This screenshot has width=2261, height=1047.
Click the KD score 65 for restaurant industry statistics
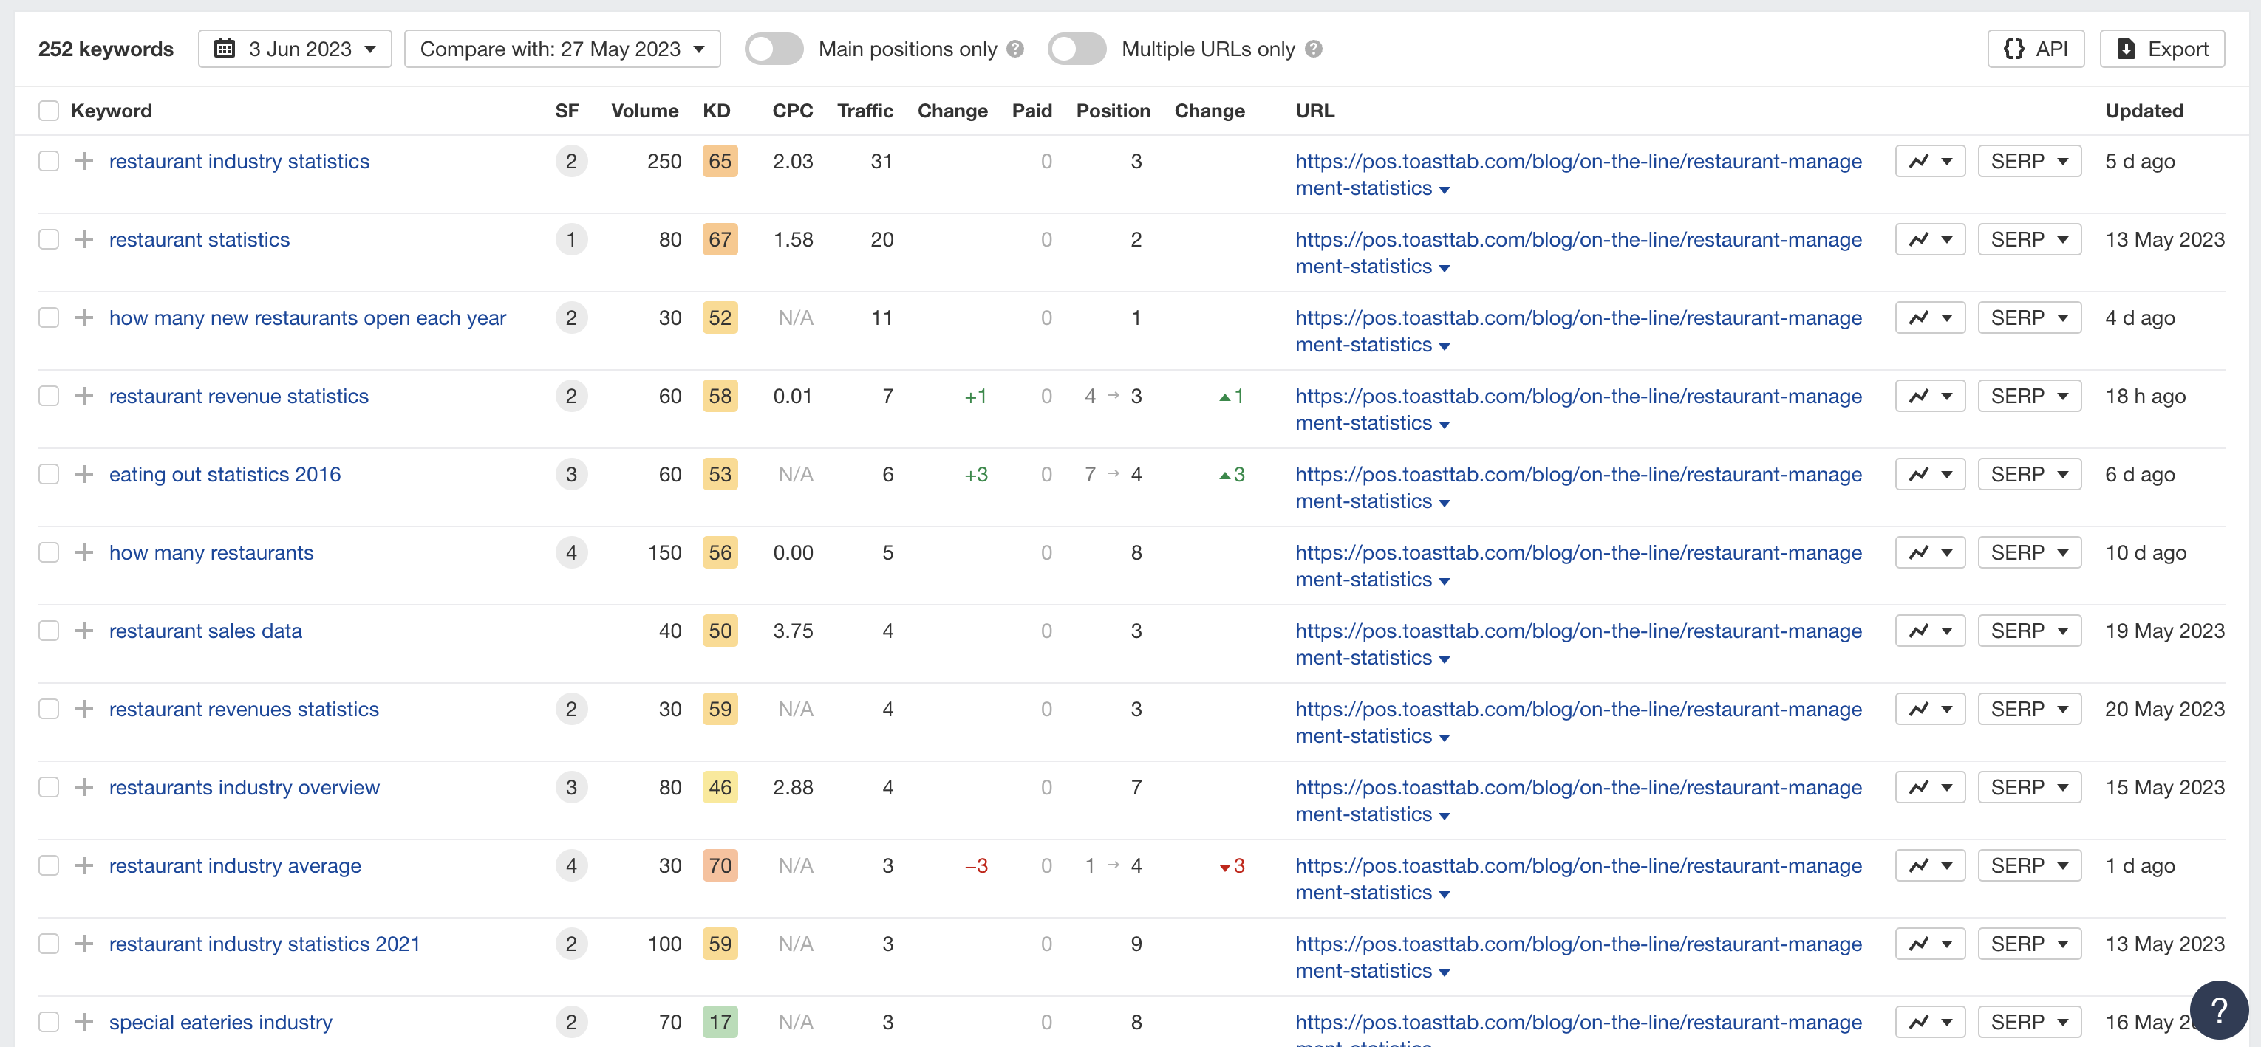[718, 161]
